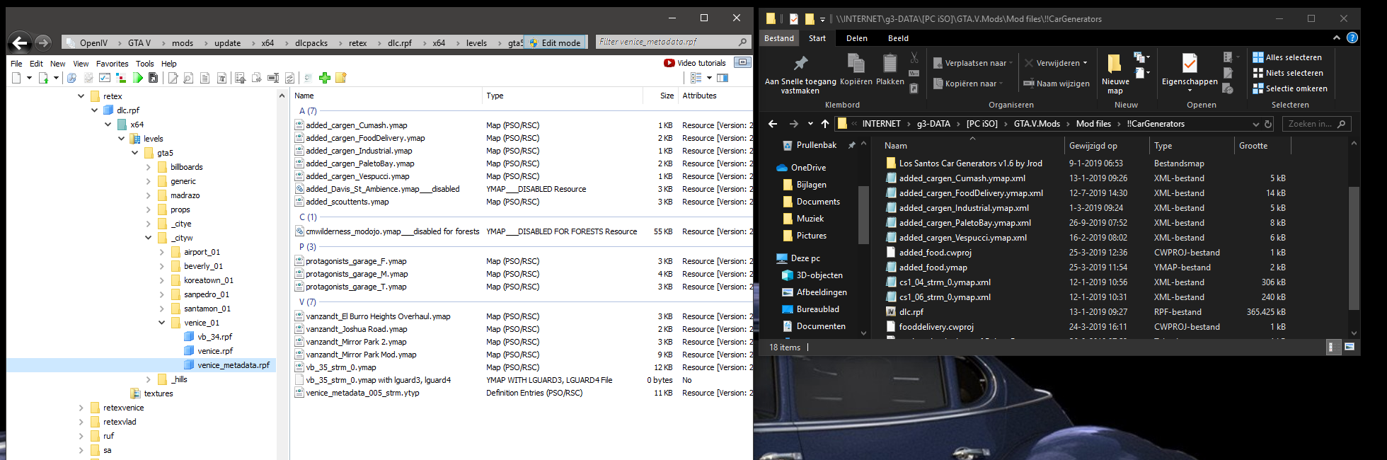This screenshot has width=1387, height=460.
Task: Click the rename text-cursor icon in OpenIV toolbar
Action: click(x=273, y=78)
